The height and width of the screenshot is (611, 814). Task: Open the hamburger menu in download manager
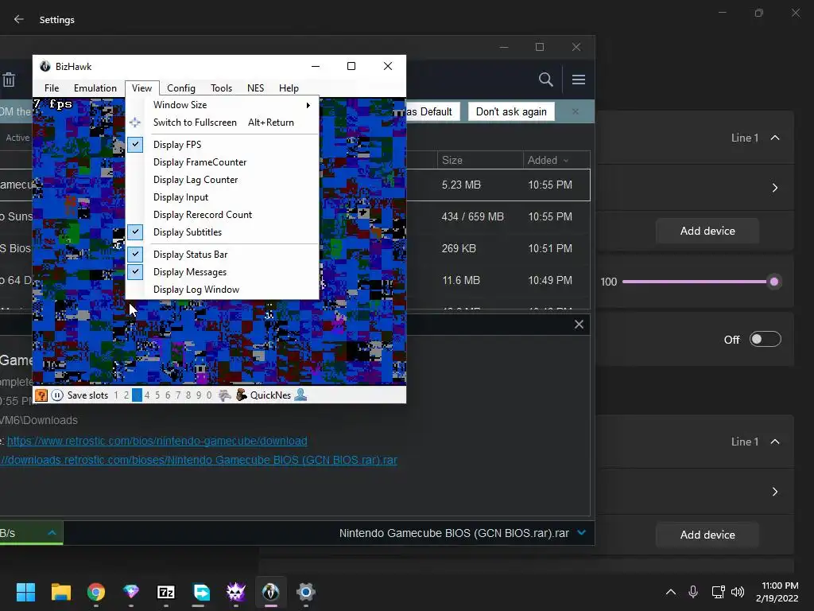coord(579,80)
